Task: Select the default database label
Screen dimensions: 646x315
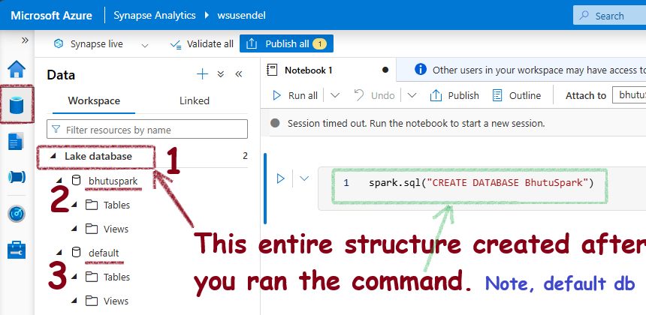Action: click(x=104, y=253)
